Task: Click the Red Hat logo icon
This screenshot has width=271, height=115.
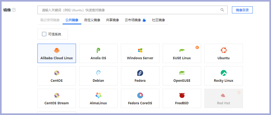Action: pos(223,95)
